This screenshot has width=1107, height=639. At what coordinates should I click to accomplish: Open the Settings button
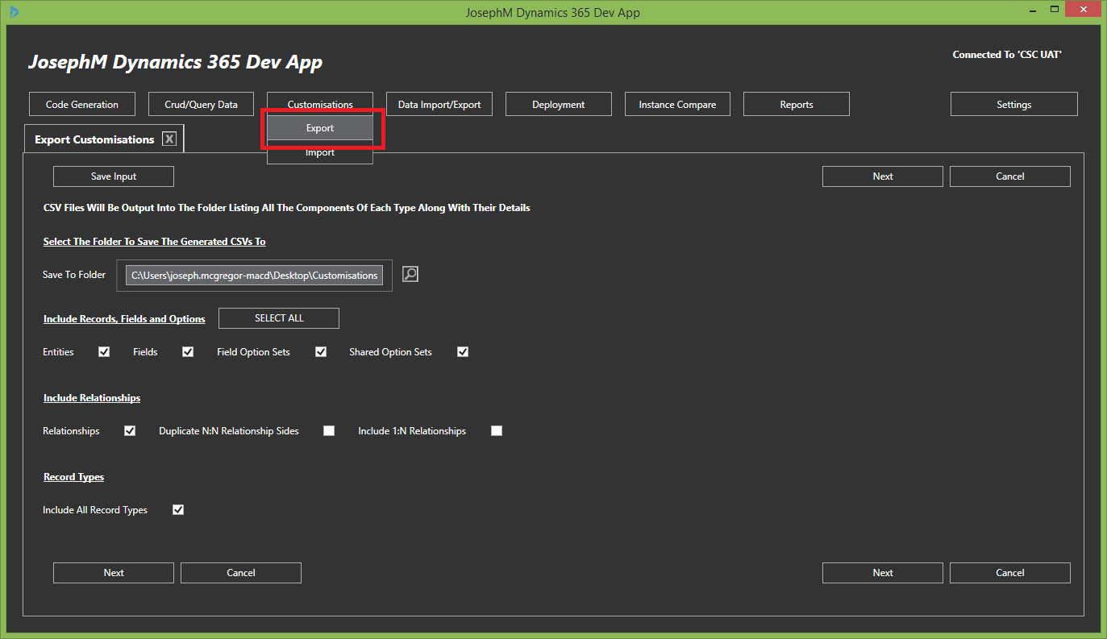(x=1013, y=105)
